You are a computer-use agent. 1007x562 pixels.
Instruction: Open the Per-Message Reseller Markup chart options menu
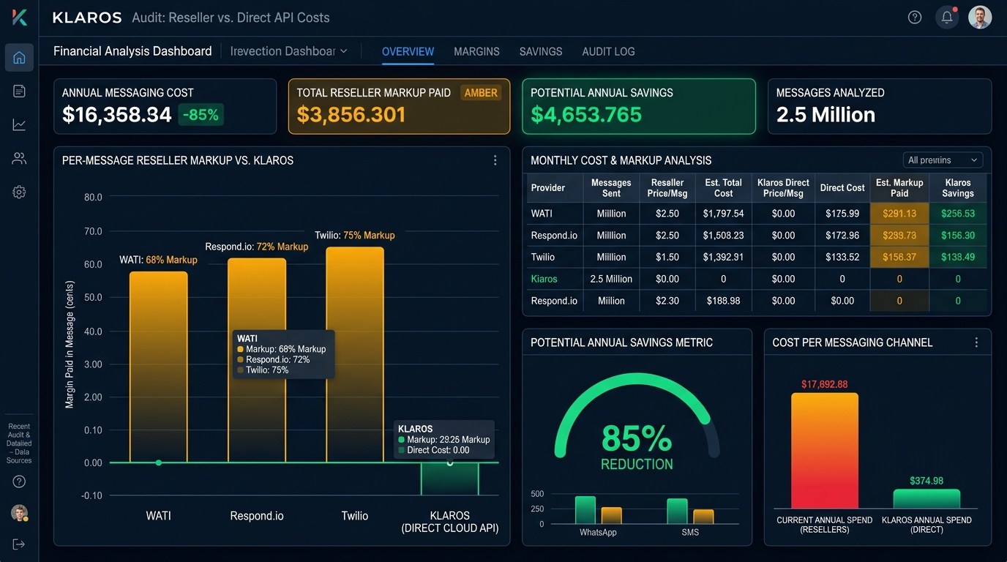495,160
